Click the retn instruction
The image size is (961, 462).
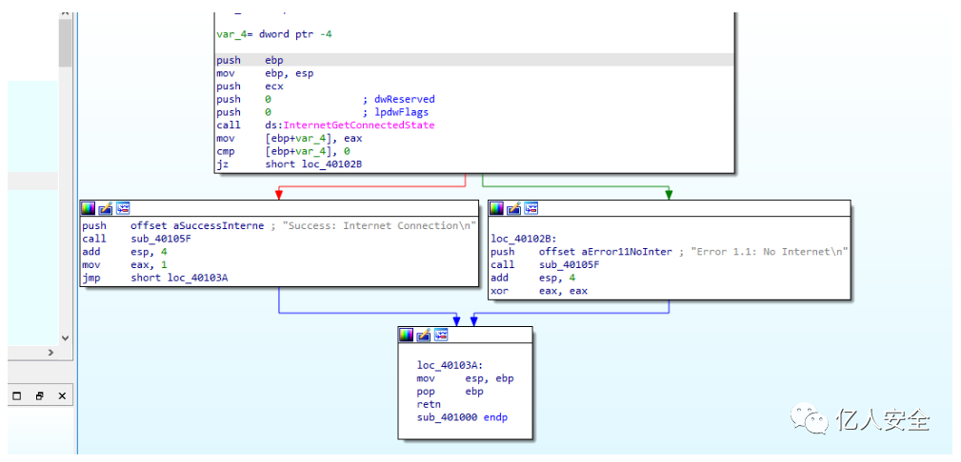(429, 404)
